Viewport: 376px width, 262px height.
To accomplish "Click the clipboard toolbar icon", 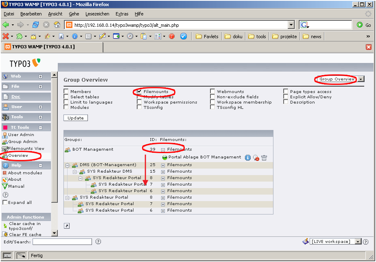I will [x=144, y=36].
